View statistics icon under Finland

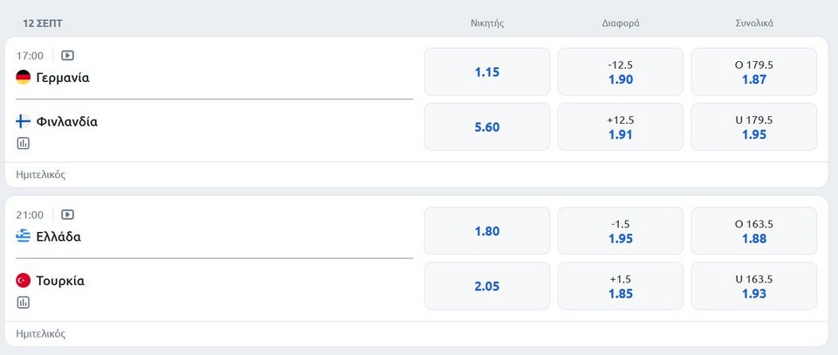(x=23, y=143)
